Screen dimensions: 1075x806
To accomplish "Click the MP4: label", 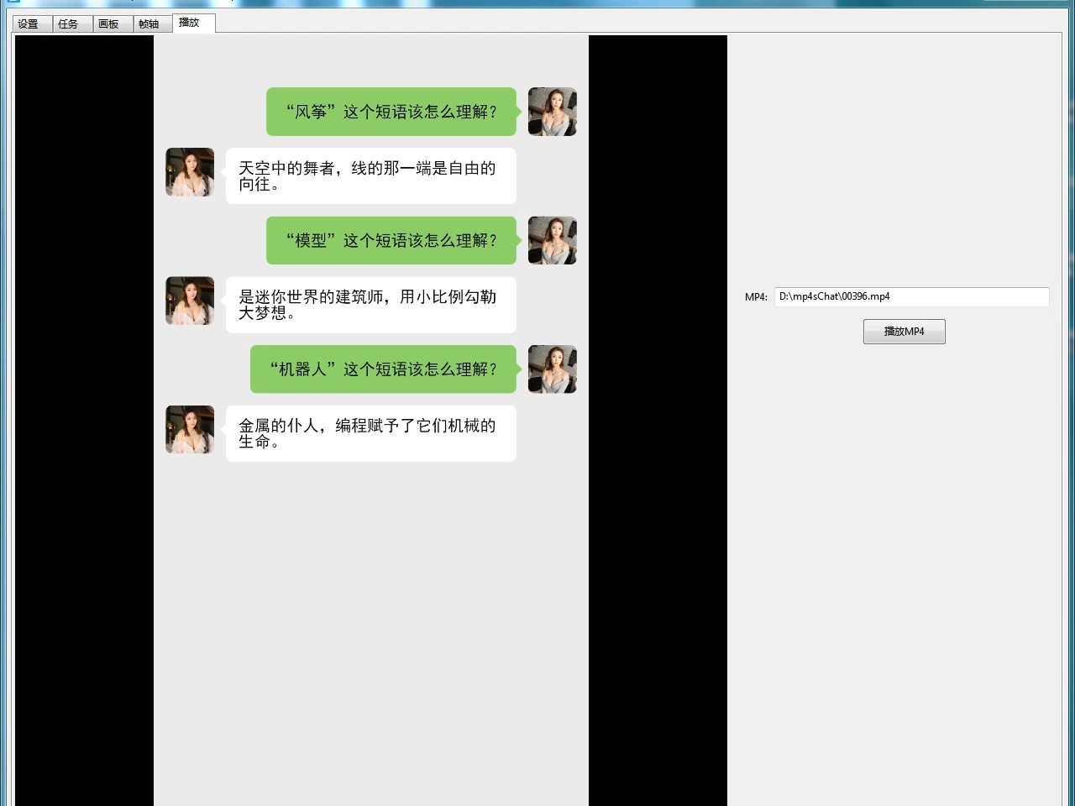I will click(x=756, y=297).
